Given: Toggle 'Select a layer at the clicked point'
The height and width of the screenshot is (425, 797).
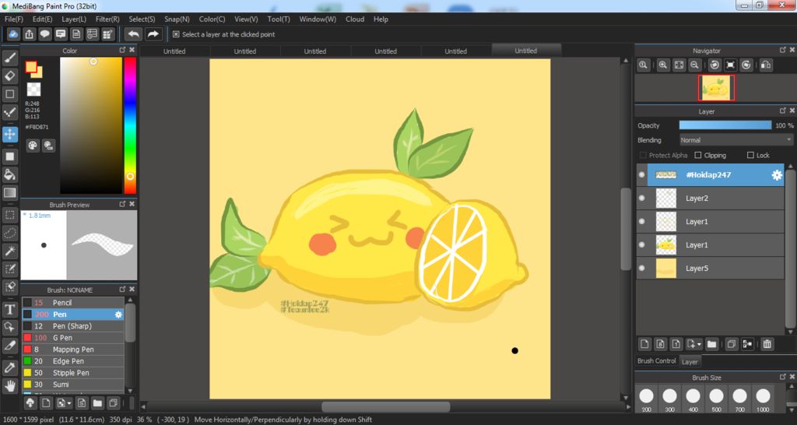Looking at the screenshot, I should [x=176, y=34].
